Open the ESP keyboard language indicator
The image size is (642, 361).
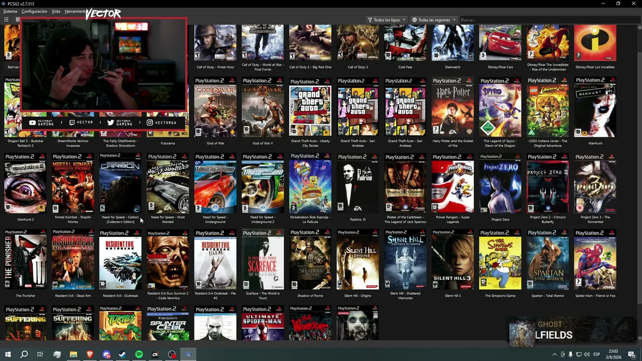[x=596, y=354]
